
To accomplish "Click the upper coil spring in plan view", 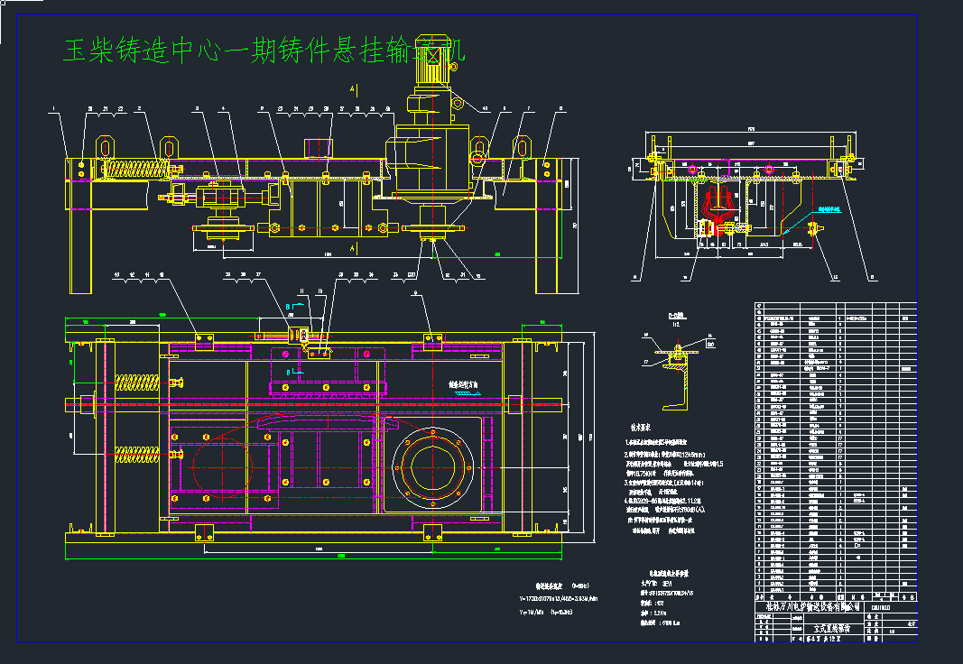I will [x=137, y=382].
